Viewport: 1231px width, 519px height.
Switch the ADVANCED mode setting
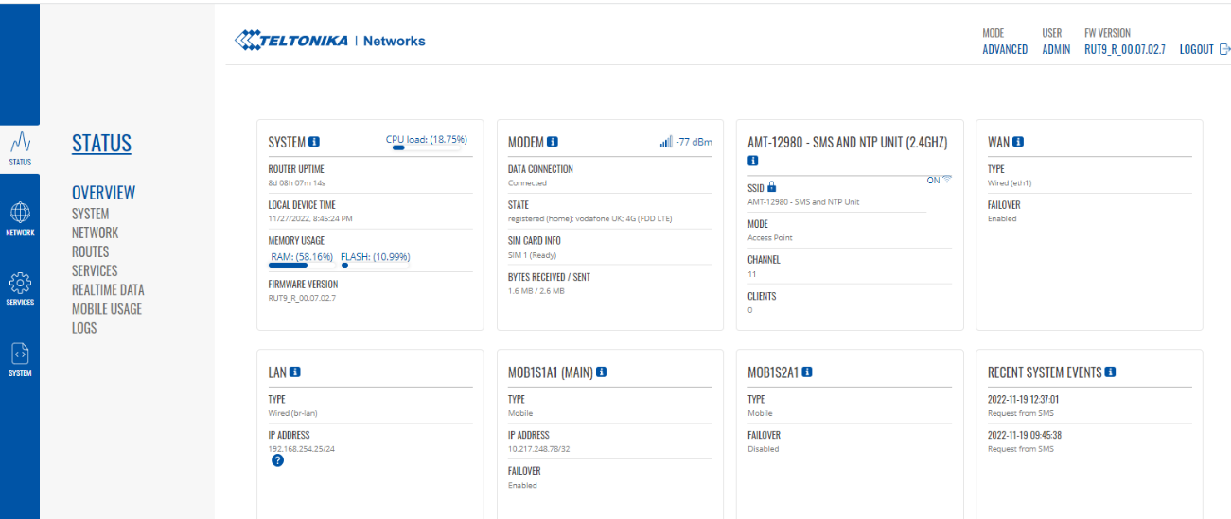tap(1004, 49)
